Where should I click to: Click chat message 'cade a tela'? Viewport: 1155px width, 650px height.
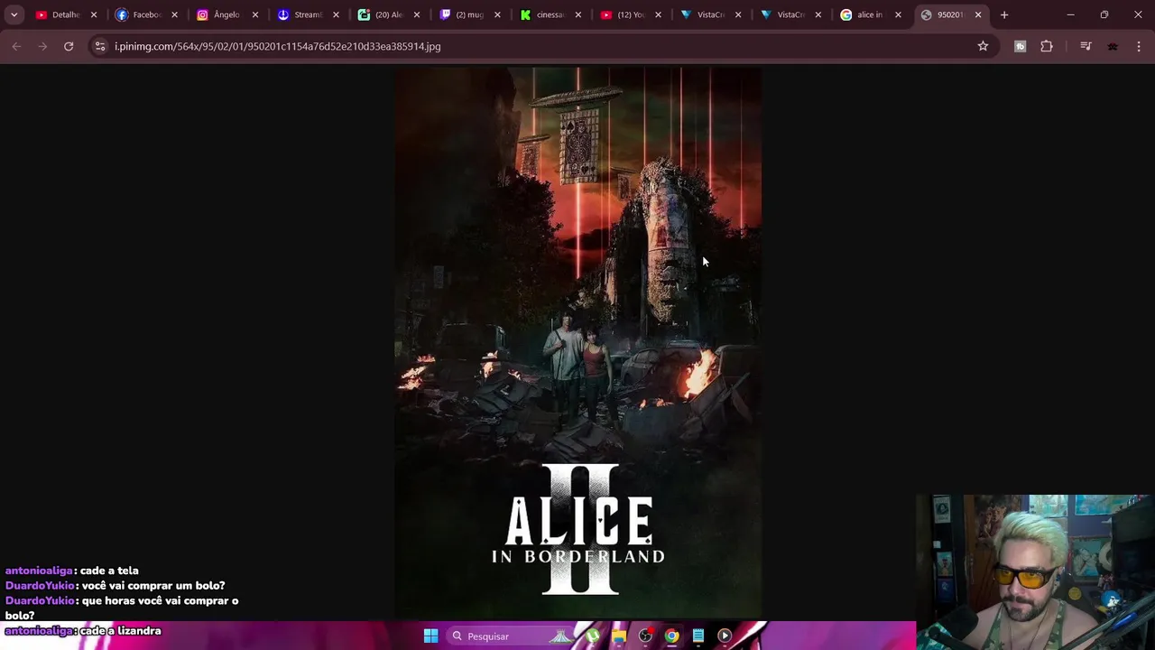(109, 571)
